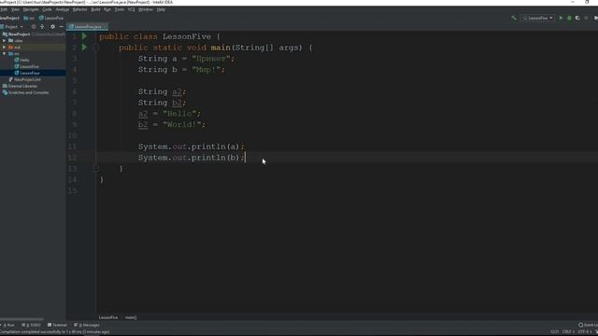Select External Libraries node
Viewport: 598px width, 336px height.
click(21, 86)
